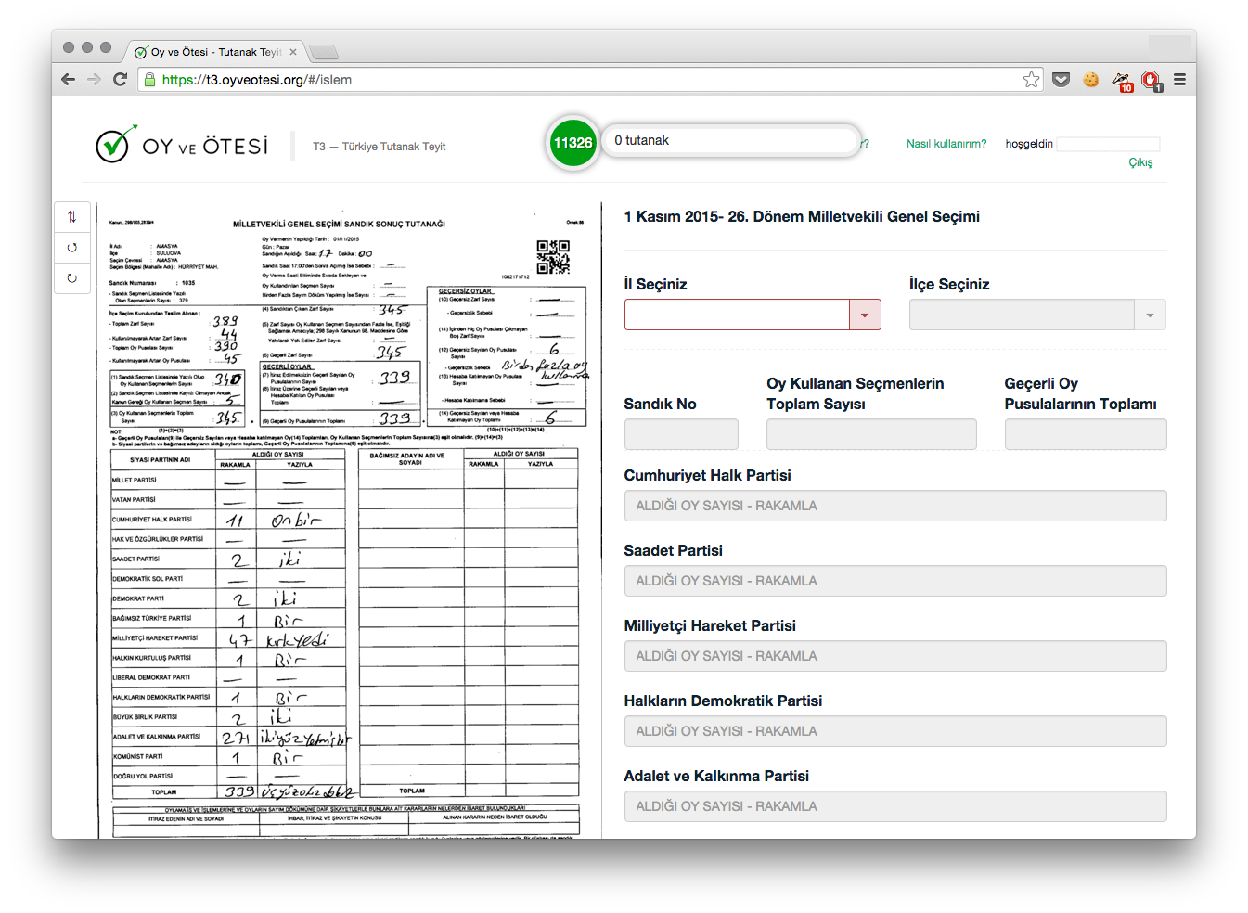This screenshot has height=913, width=1248.
Task: Click the 0 tutanak progress bar
Action: coord(731,141)
